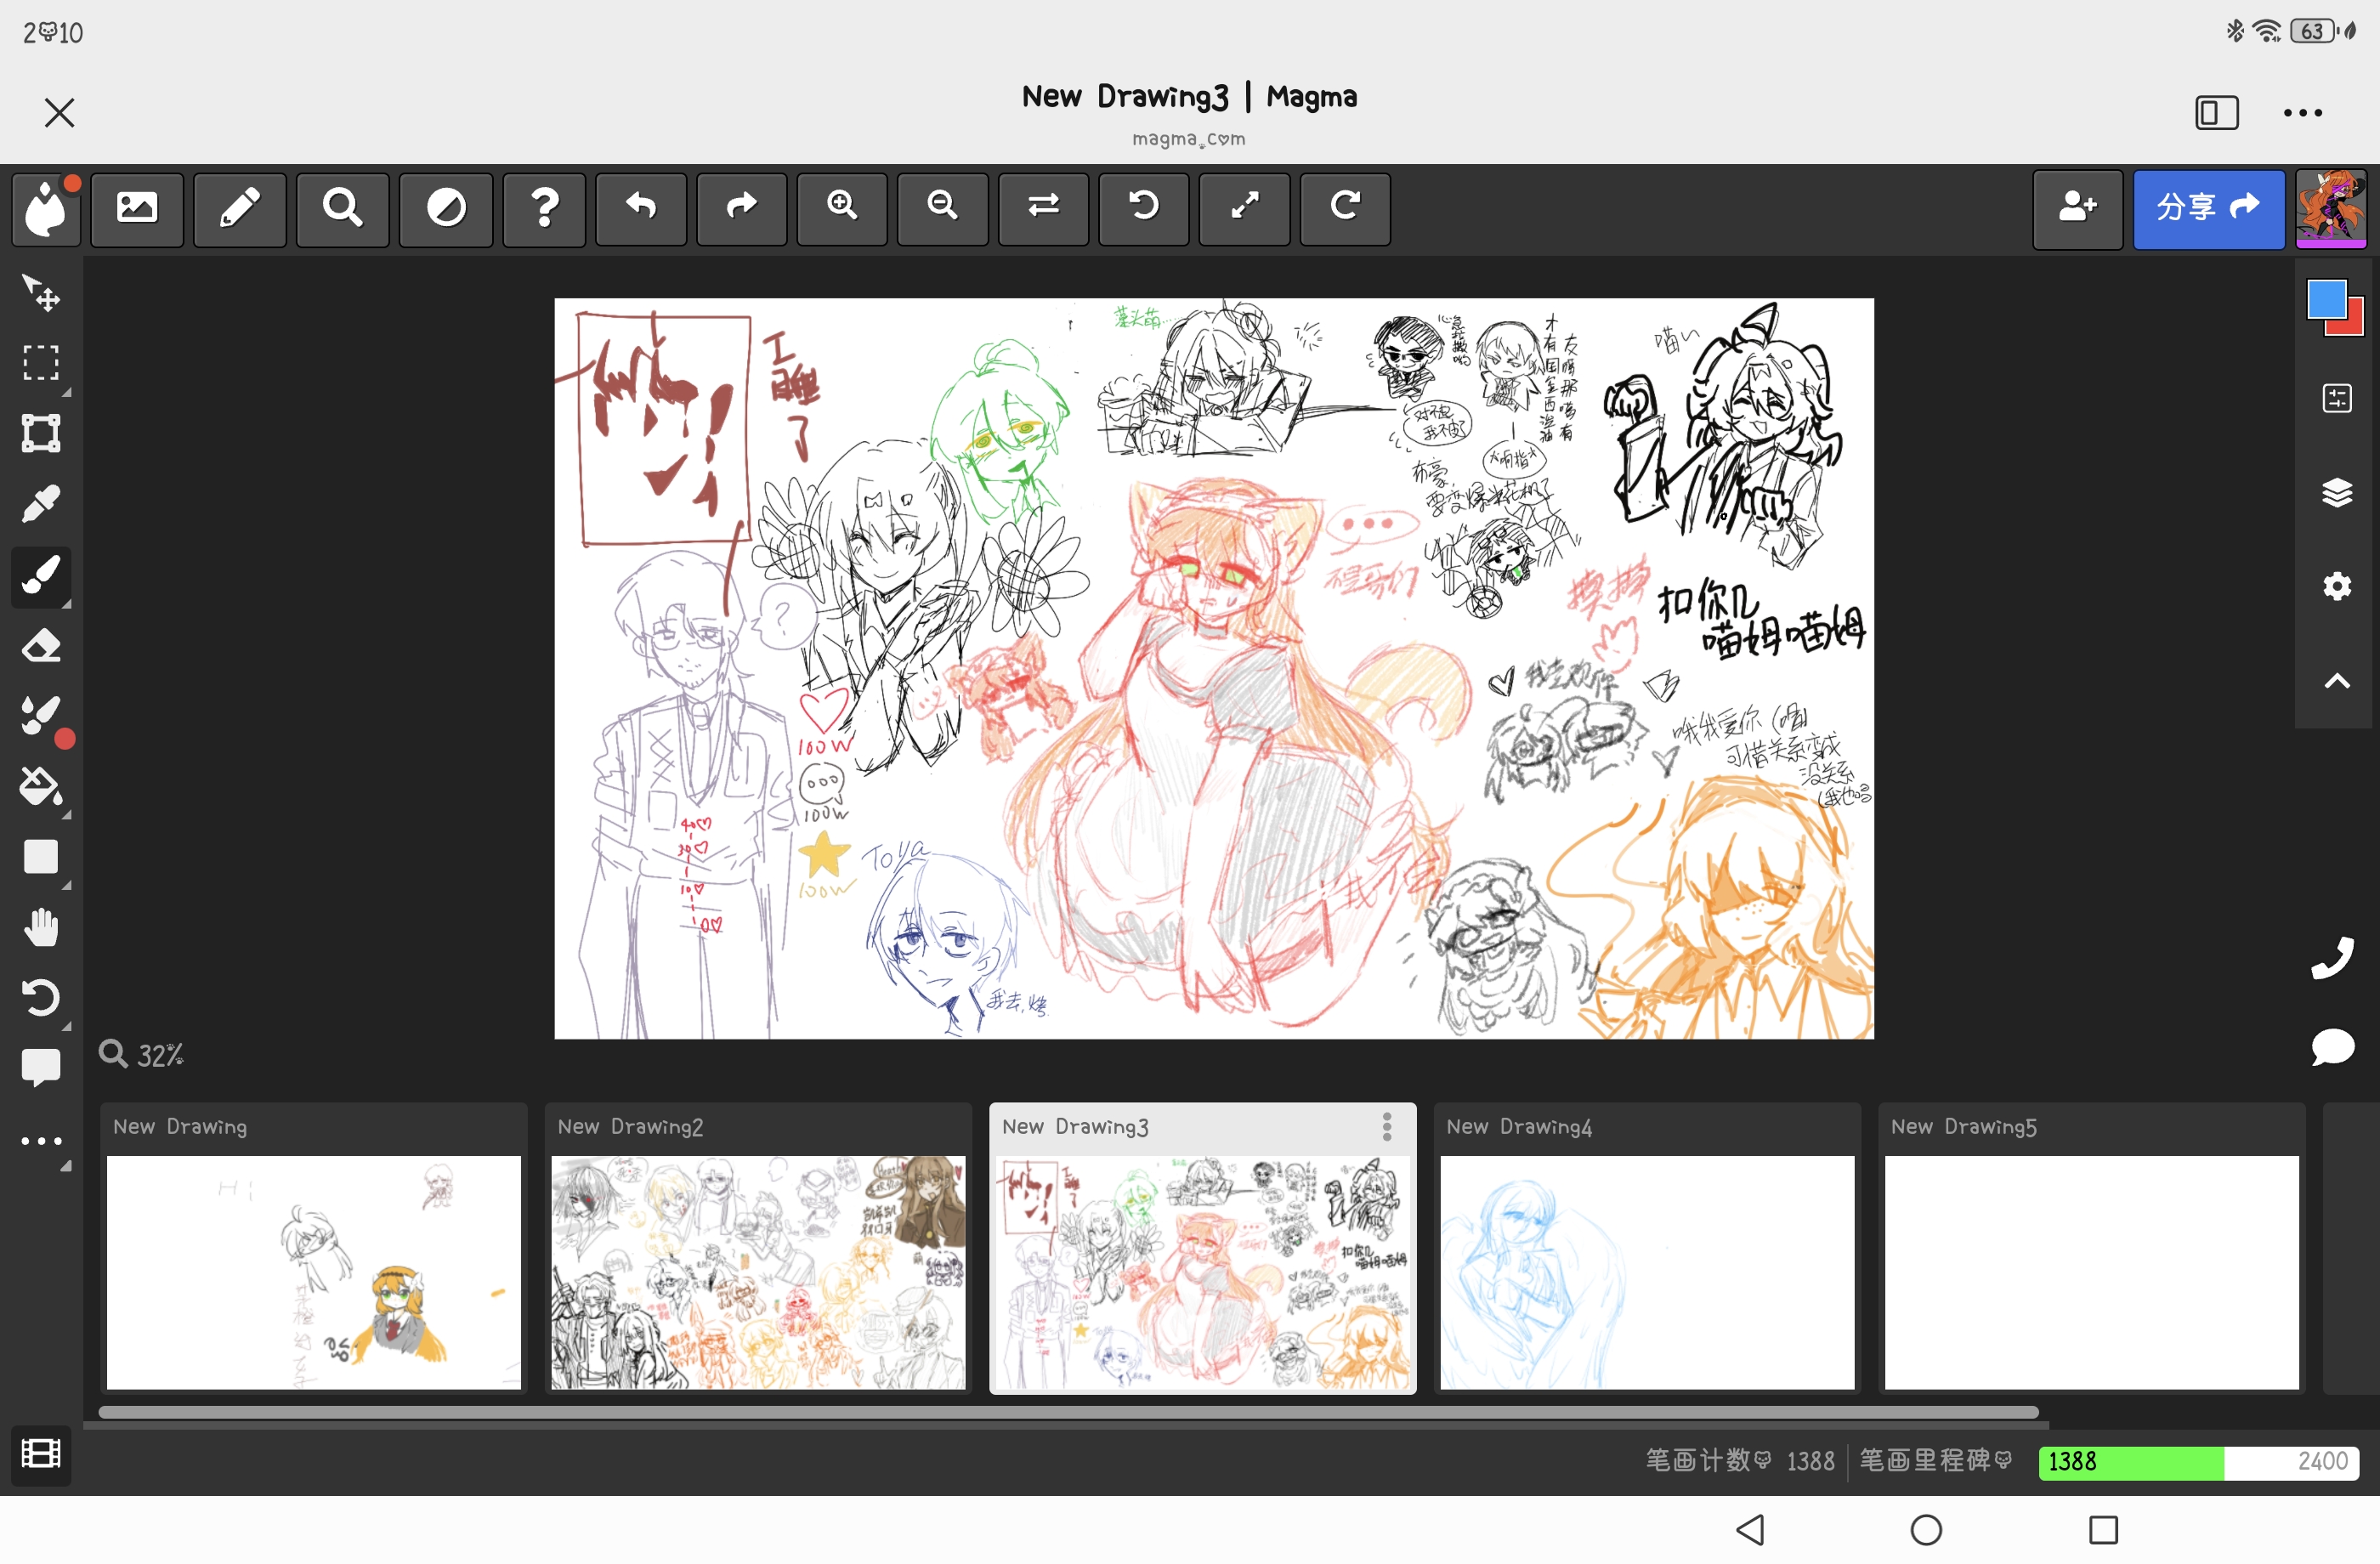This screenshot has width=2380, height=1564.
Task: Collapse the right panel with chevron up
Action: pyautogui.click(x=2336, y=682)
